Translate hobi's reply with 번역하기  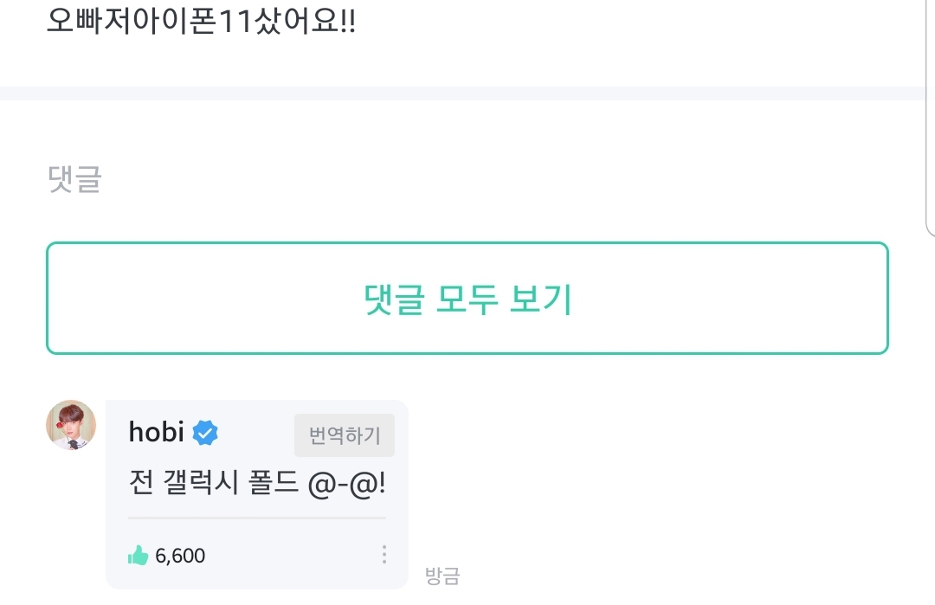pos(344,435)
